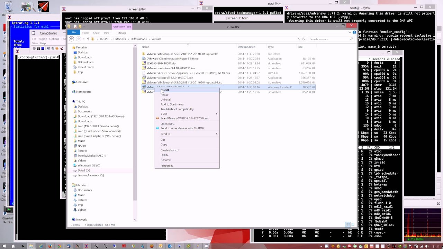Open the View ribbon tab in Explorer
The image size is (443, 249).
click(x=107, y=33)
